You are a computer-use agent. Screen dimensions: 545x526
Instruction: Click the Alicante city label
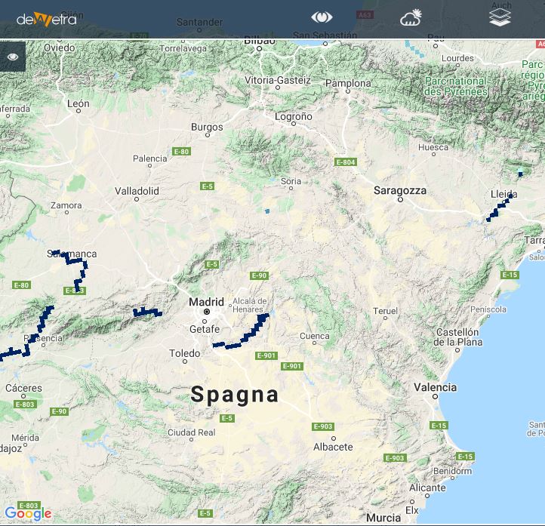427,488
